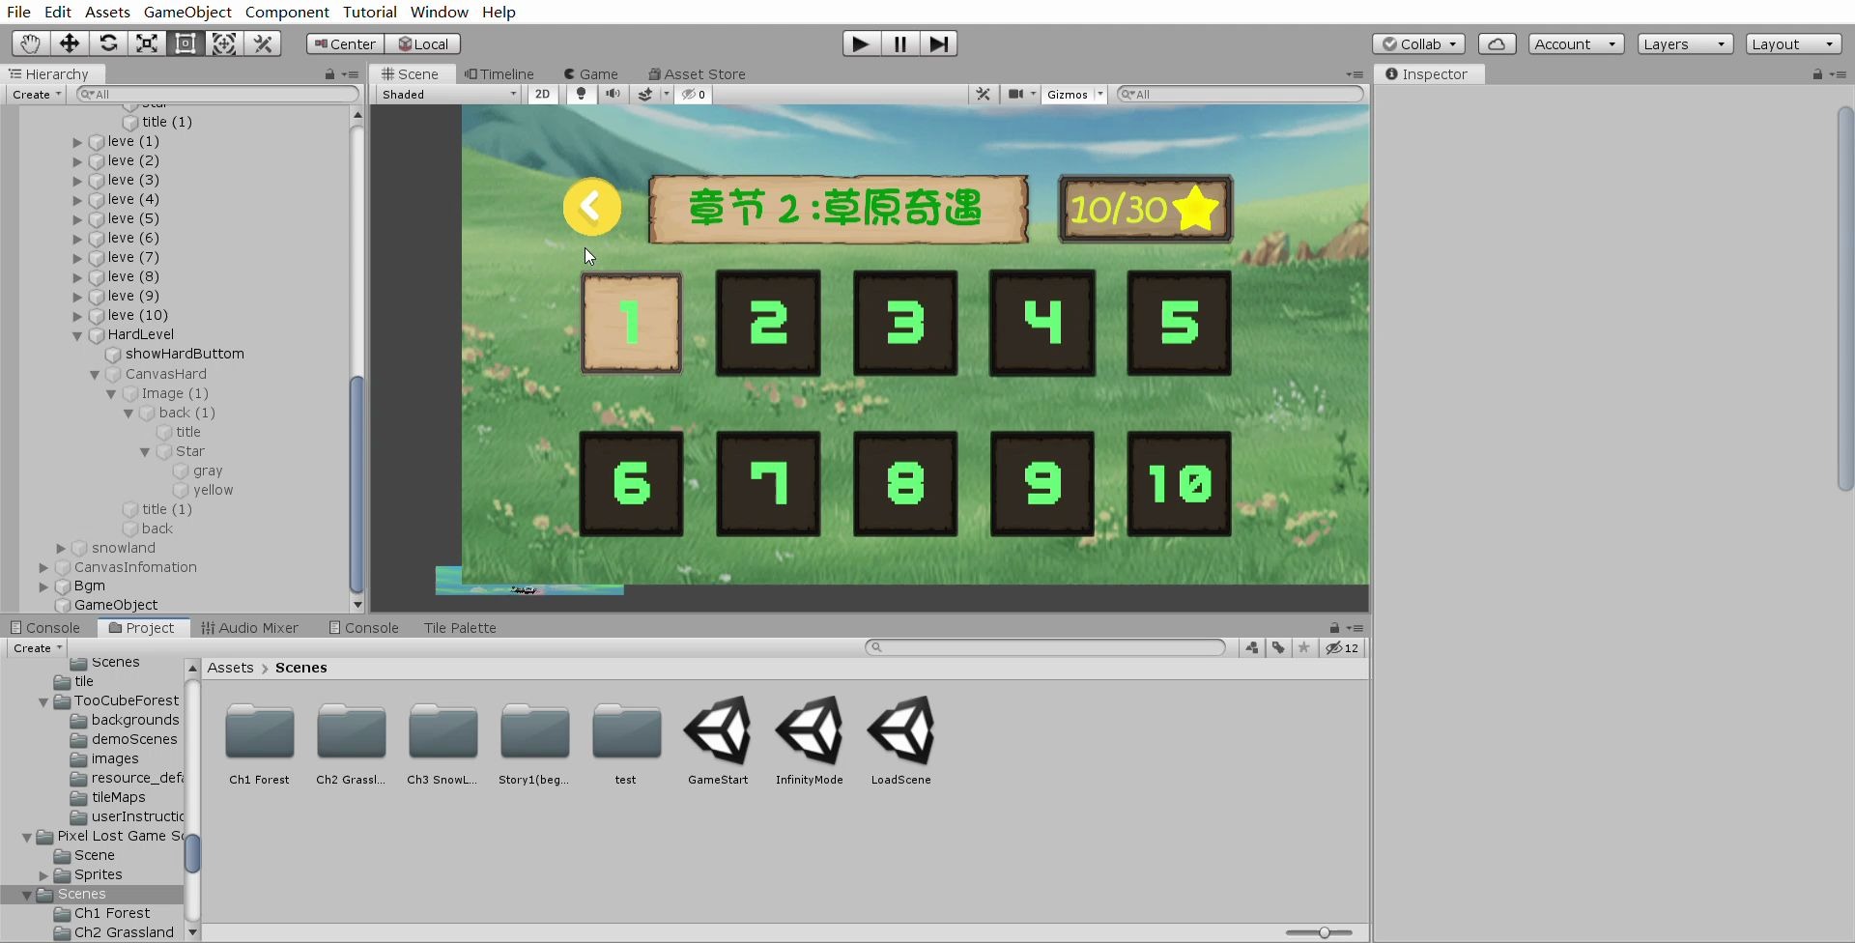1855x943 pixels.
Task: Switch to the Game tab
Action: (591, 74)
